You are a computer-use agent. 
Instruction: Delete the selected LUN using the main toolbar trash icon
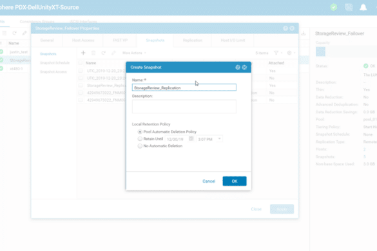(x=5, y=33)
